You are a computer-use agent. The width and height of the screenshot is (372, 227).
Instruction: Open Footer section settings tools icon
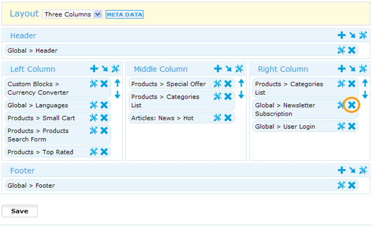[x=363, y=170]
